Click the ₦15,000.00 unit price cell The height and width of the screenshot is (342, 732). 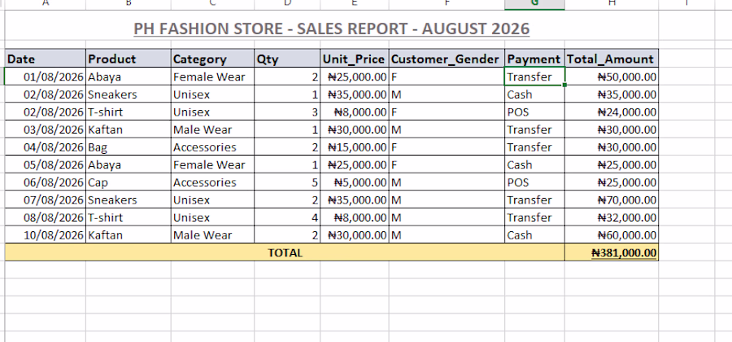coord(355,147)
